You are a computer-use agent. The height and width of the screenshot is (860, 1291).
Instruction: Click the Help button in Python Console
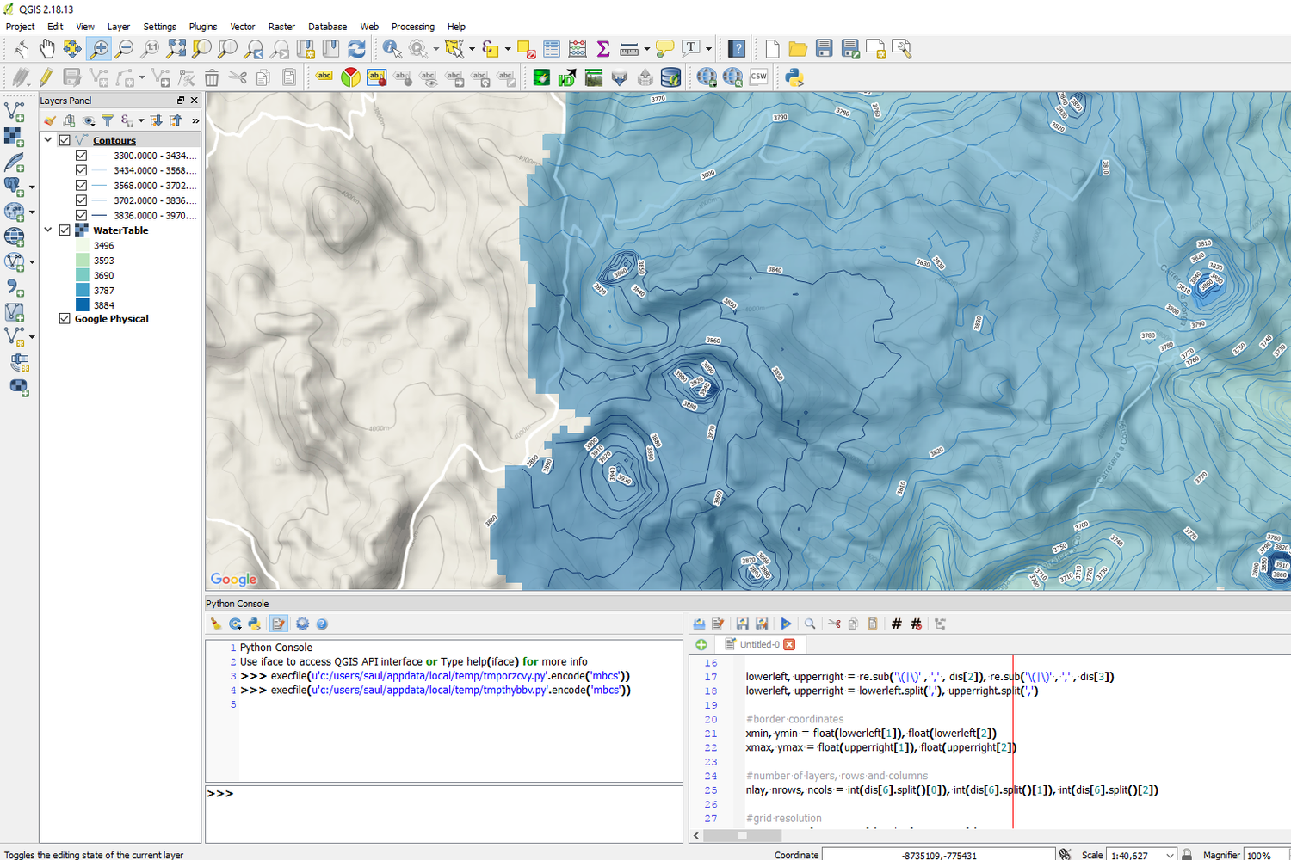pos(322,623)
